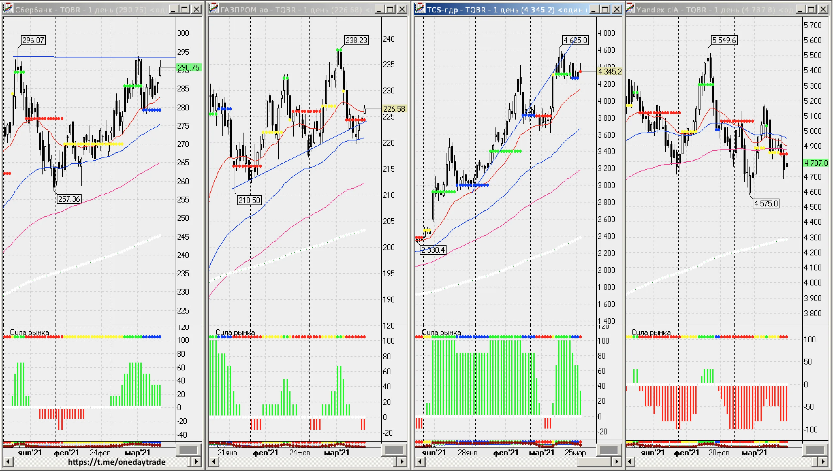The height and width of the screenshot is (471, 833).
Task: Minimize the TCS-гдр chart window
Action: (594, 9)
